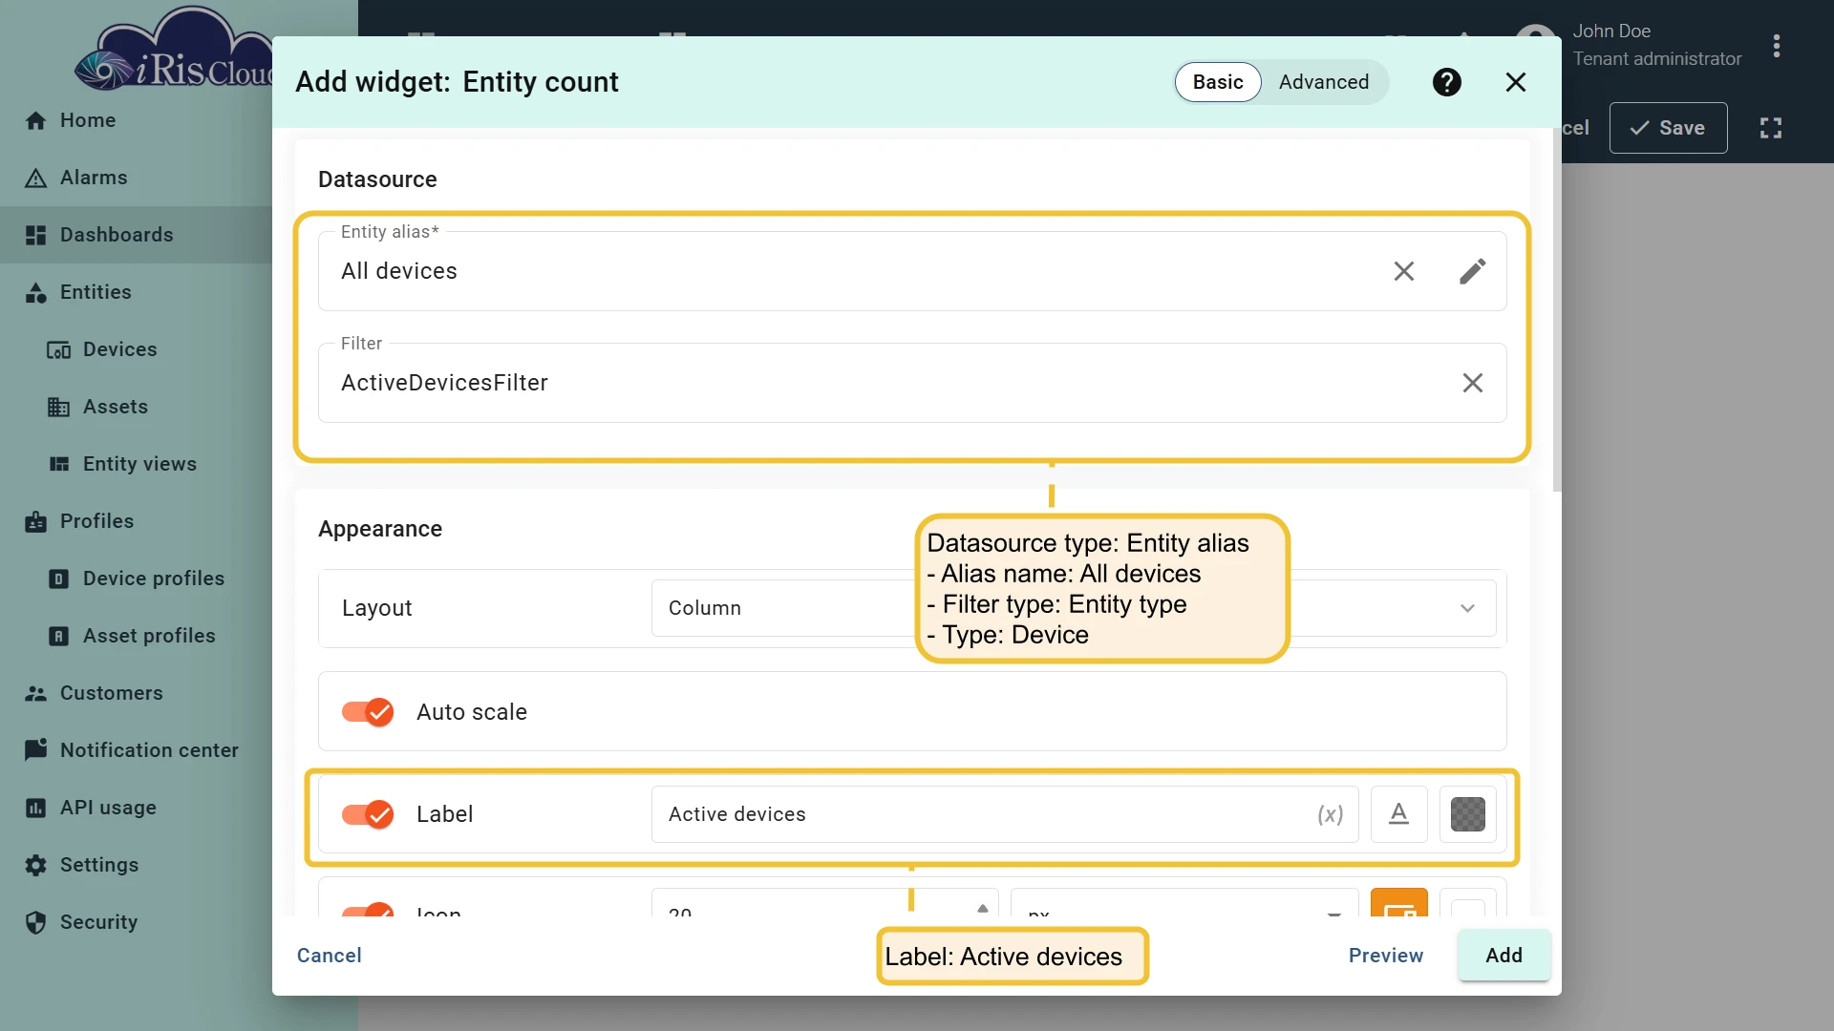Click the Entities shapes icon
Screen dimensions: 1834x1031
pos(36,292)
